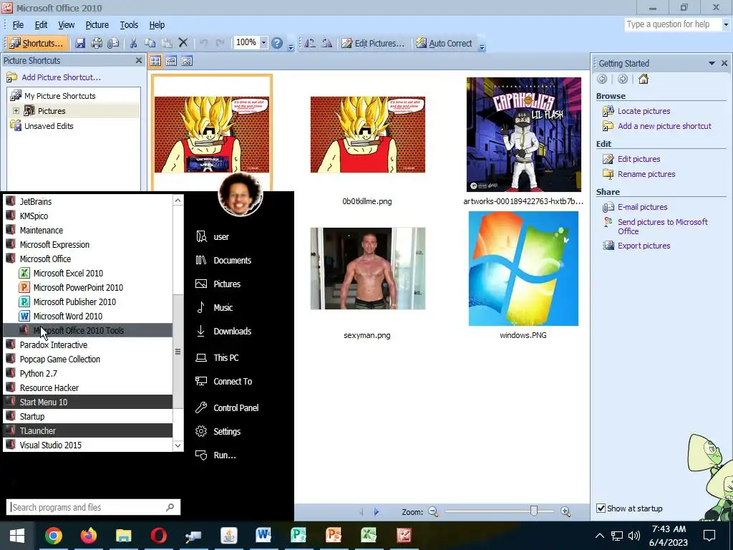Click the Delete X toolbar icon
Viewport: 733px width, 550px height.
[183, 43]
